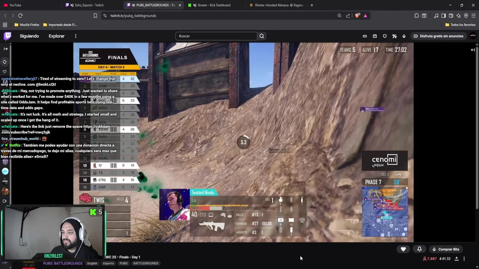Click the viewer count 7,897
Viewport: 479px width, 269px height.
pos(430,259)
